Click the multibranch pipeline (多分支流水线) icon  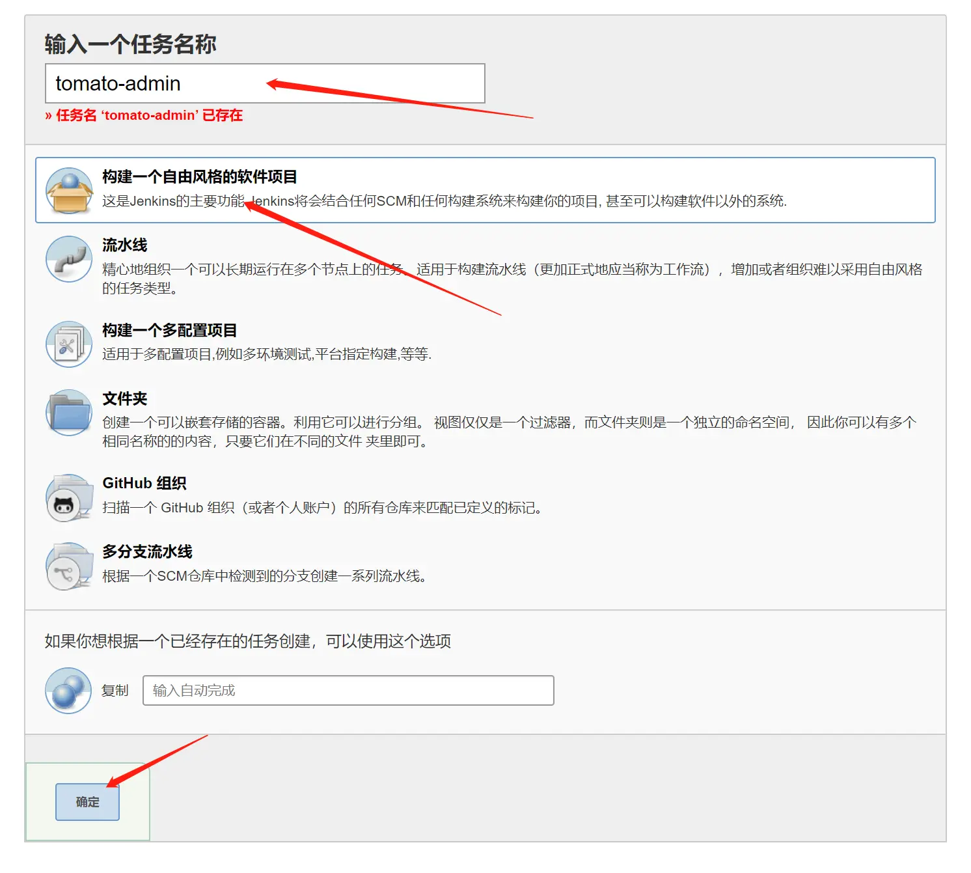tap(69, 566)
